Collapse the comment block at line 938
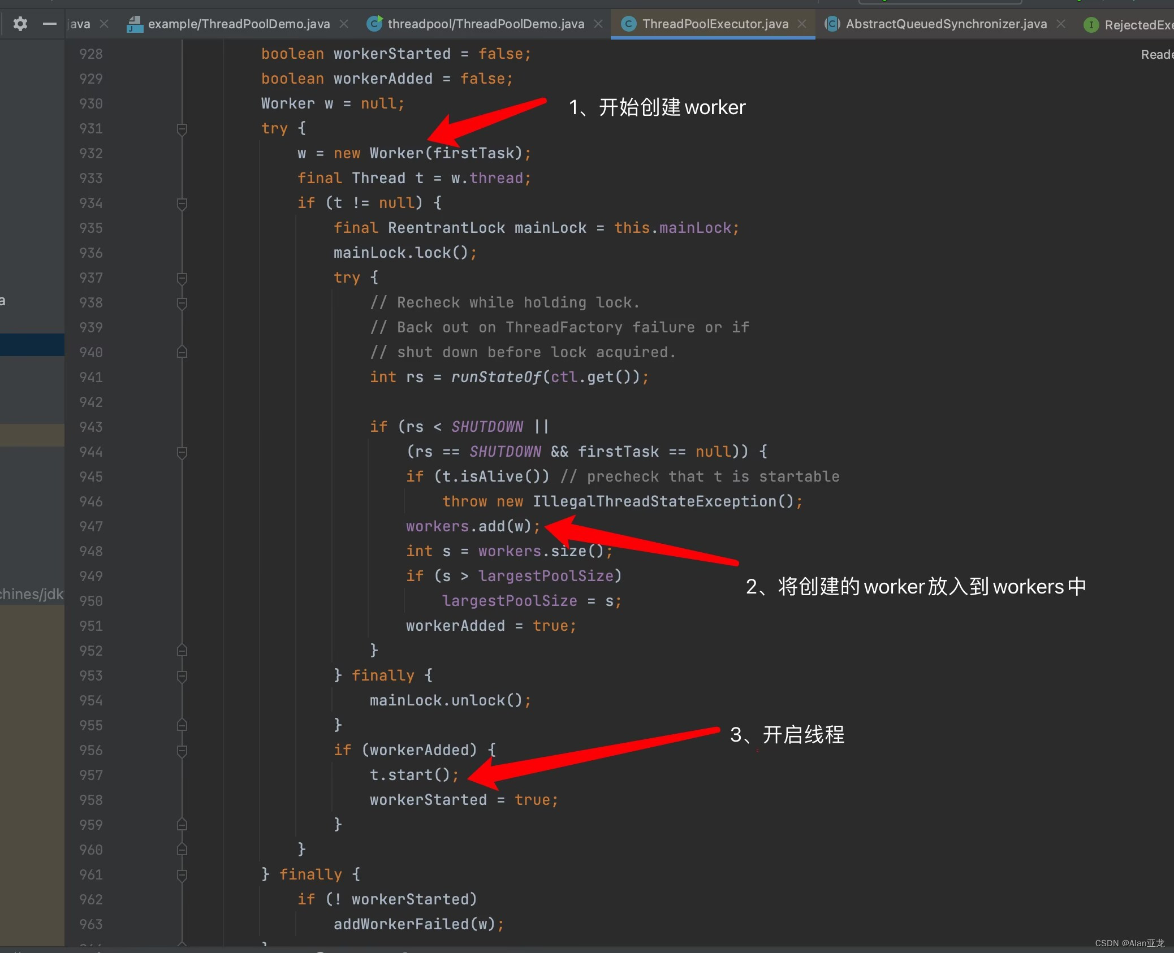 182,303
